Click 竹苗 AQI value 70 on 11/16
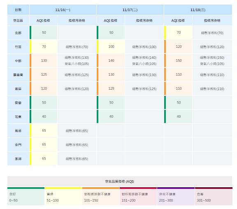Screen dimensions: 237x209 pyautogui.click(x=44, y=46)
